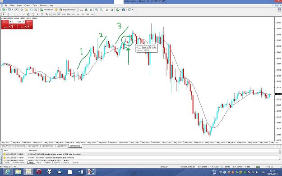Image resolution: width=282 pixels, height=176 pixels.
Task: Zoom out of the chart
Action: [101, 10]
